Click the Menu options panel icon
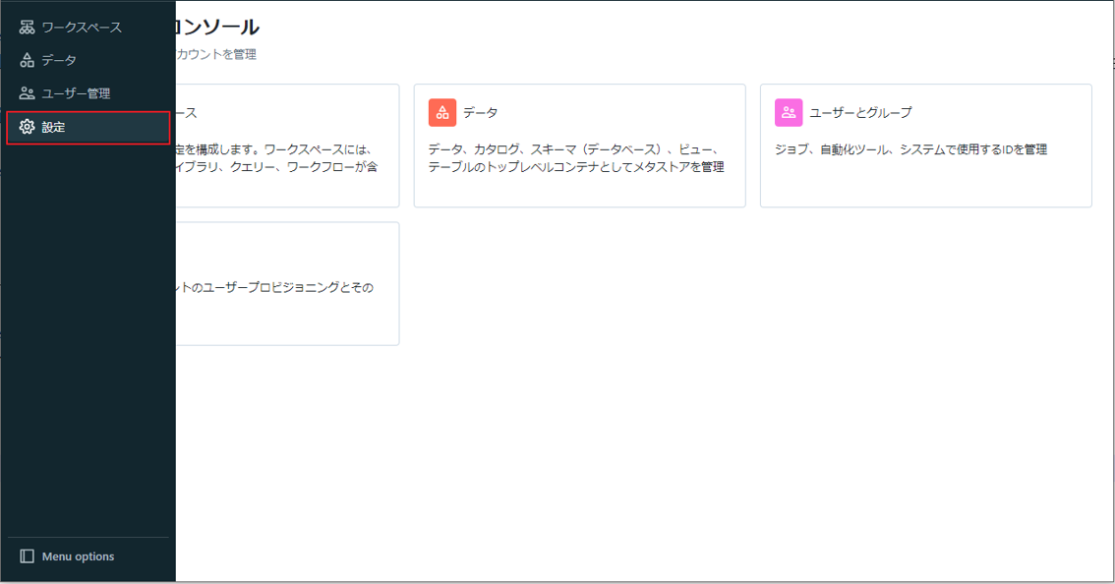This screenshot has width=1115, height=584. point(27,556)
